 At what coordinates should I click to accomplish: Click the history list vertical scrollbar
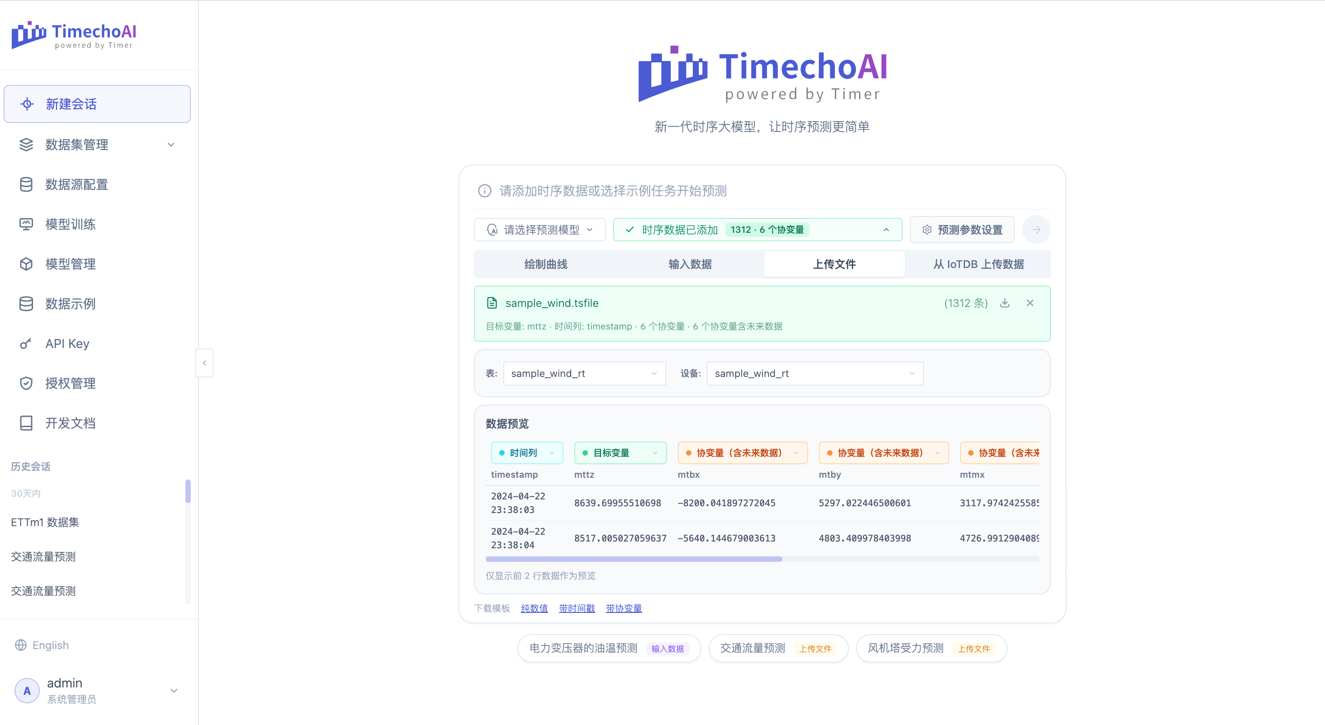click(x=188, y=491)
